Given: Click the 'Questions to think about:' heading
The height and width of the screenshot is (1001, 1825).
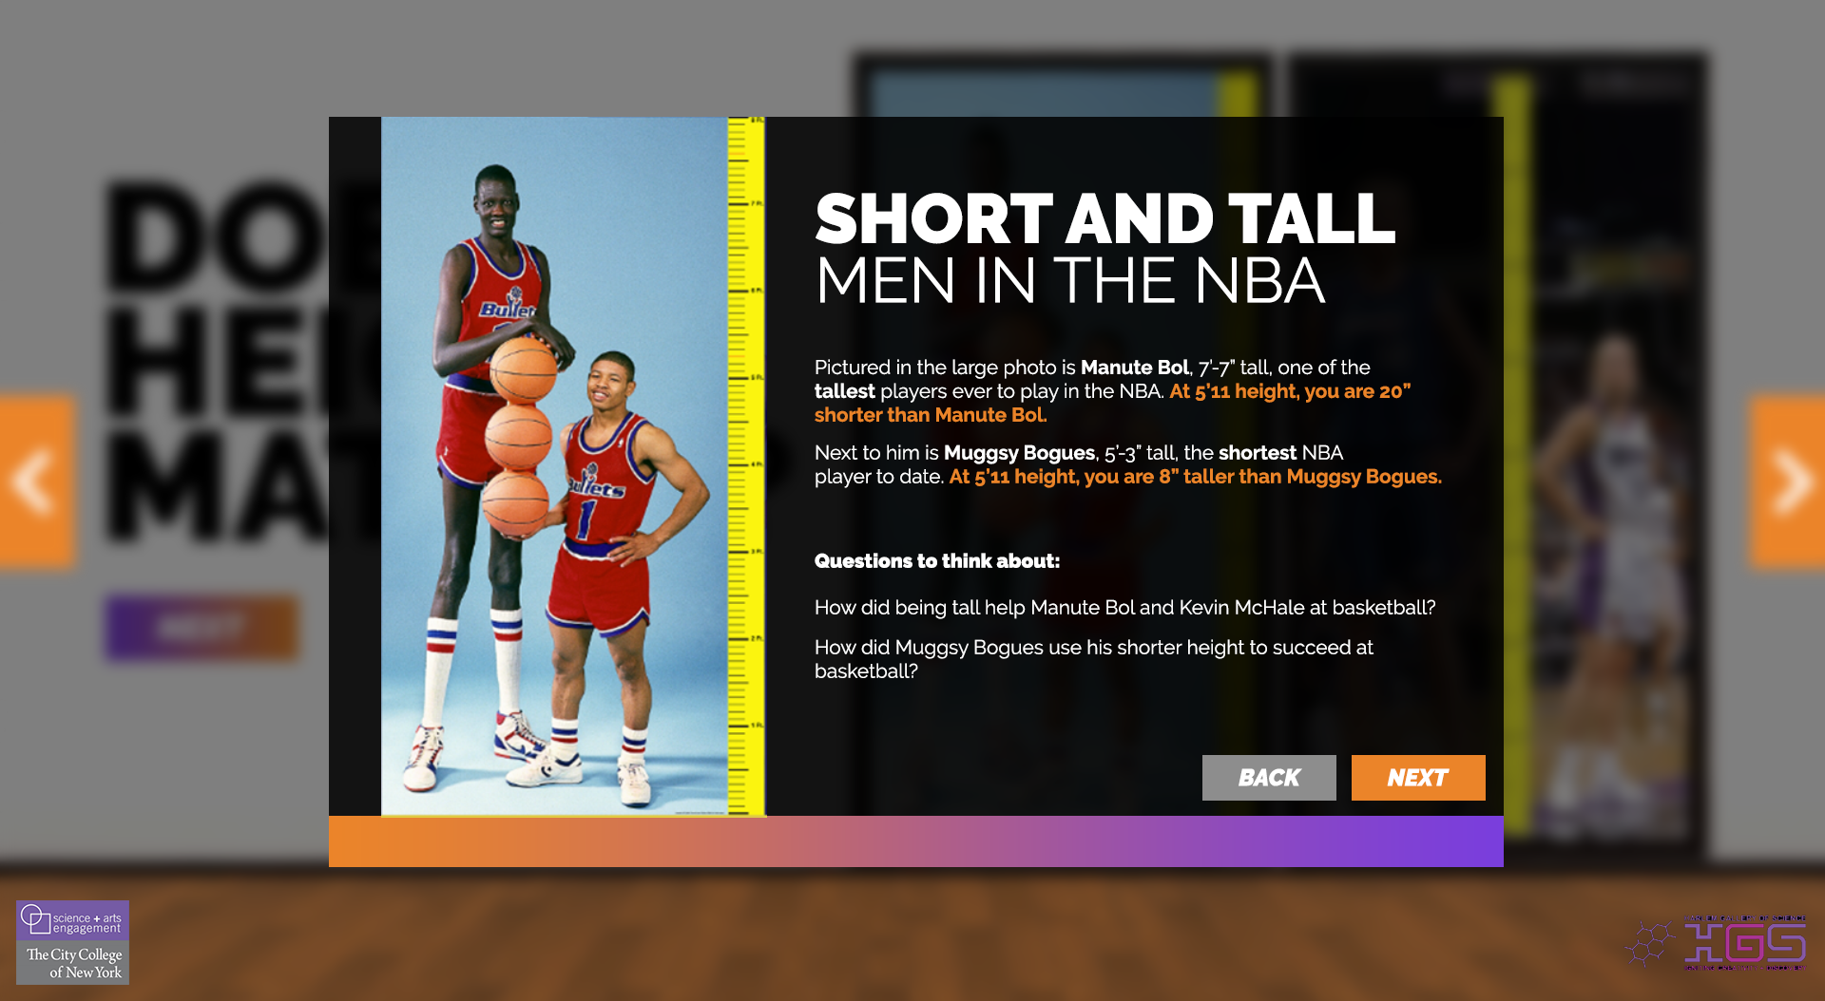Looking at the screenshot, I should [936, 561].
